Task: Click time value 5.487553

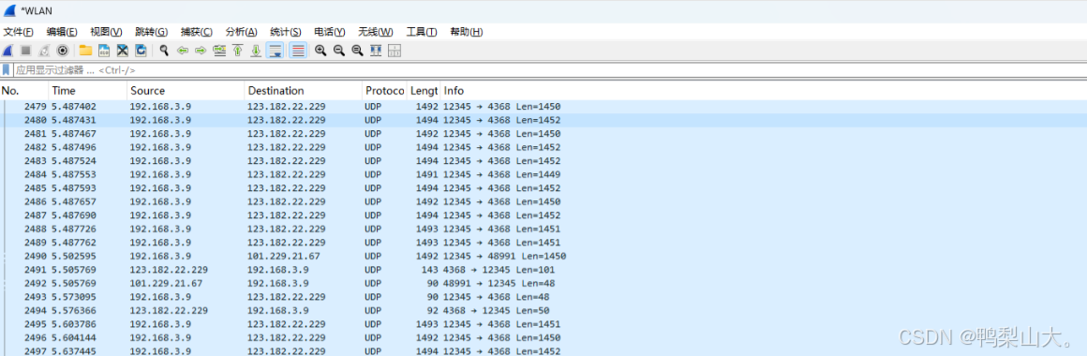Action: tap(74, 174)
